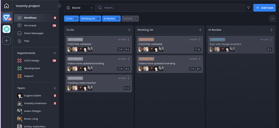Open the Sync with Google Analytics card title

click(225, 44)
